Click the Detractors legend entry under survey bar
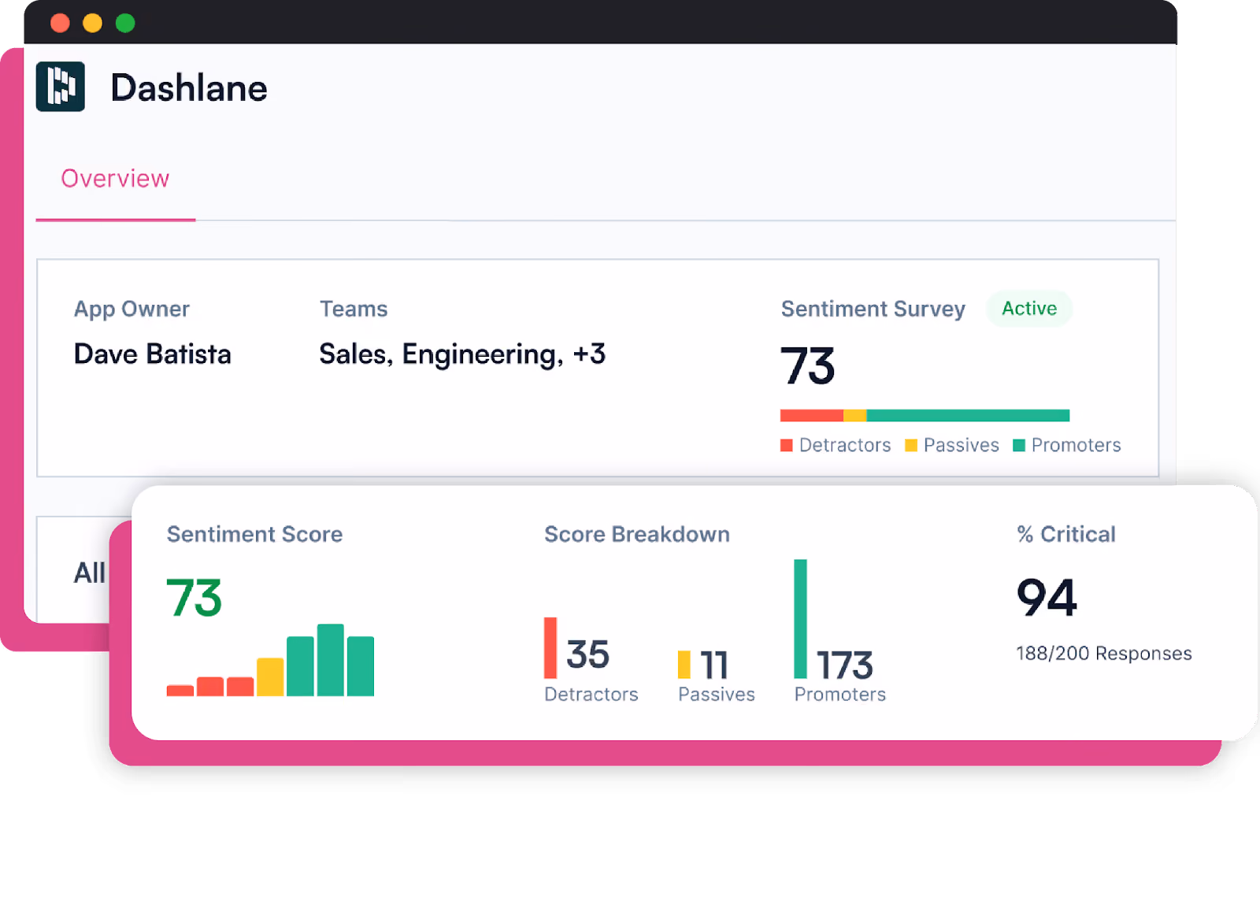 click(836, 445)
